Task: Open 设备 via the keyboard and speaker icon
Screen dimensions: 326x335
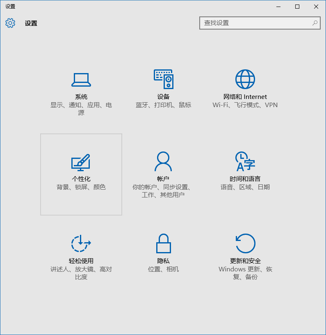Action: click(163, 79)
